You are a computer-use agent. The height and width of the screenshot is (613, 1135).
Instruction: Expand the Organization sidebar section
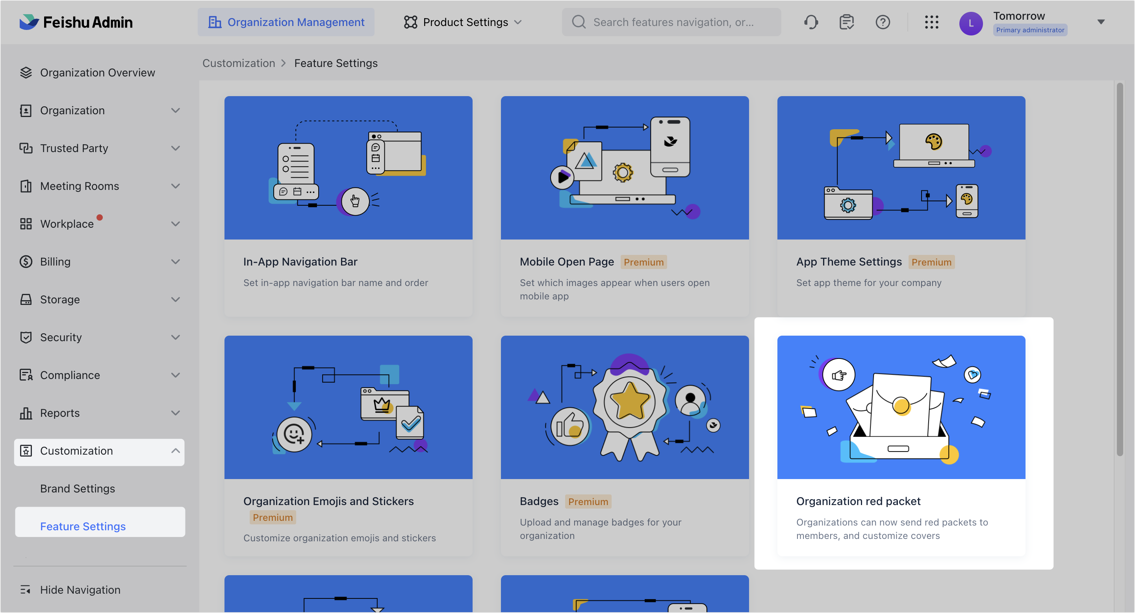[100, 110]
